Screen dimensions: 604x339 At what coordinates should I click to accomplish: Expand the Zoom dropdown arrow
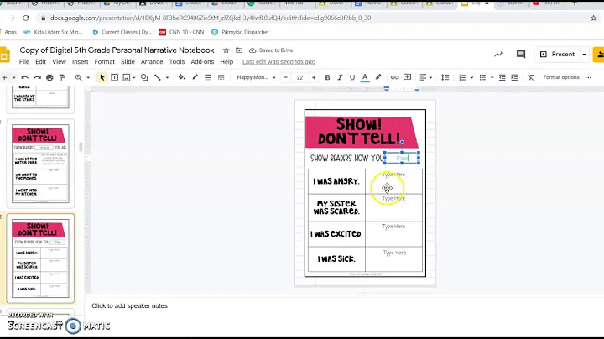(x=88, y=78)
